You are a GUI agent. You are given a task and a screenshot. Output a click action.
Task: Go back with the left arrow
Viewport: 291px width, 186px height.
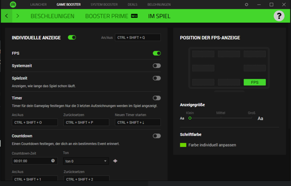pyautogui.click(x=6, y=16)
